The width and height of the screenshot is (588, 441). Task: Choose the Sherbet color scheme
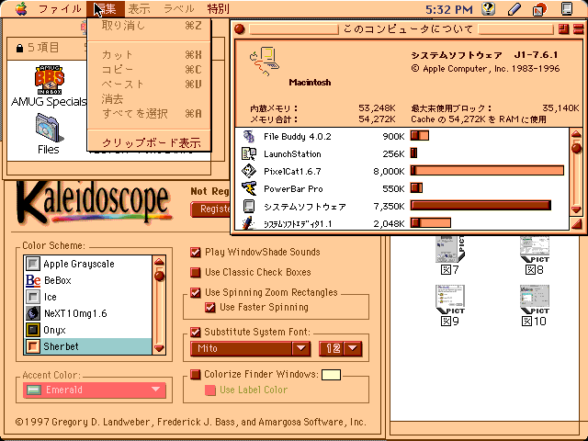click(x=88, y=346)
